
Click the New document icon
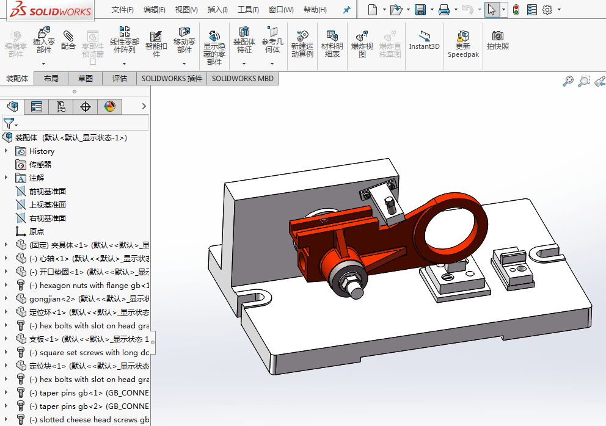[x=373, y=9]
